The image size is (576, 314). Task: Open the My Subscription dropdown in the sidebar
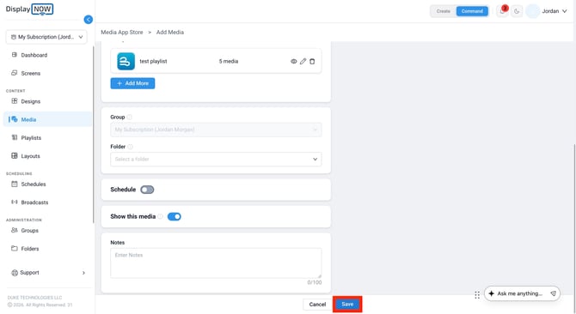(46, 37)
